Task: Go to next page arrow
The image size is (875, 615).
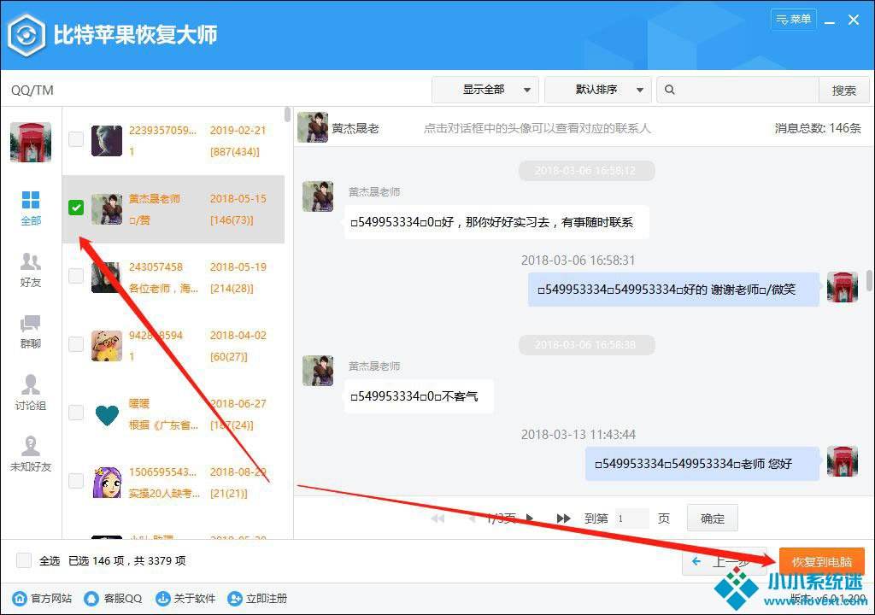Action: click(530, 518)
